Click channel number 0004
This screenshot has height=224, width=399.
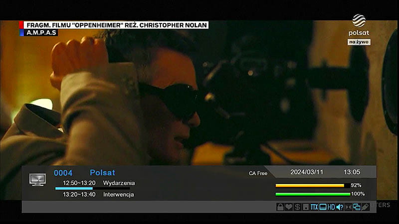[63, 173]
